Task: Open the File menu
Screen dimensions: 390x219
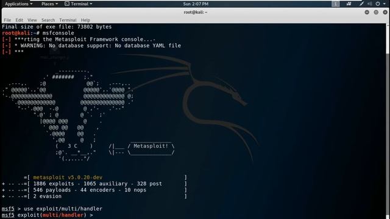Action: pos(7,20)
